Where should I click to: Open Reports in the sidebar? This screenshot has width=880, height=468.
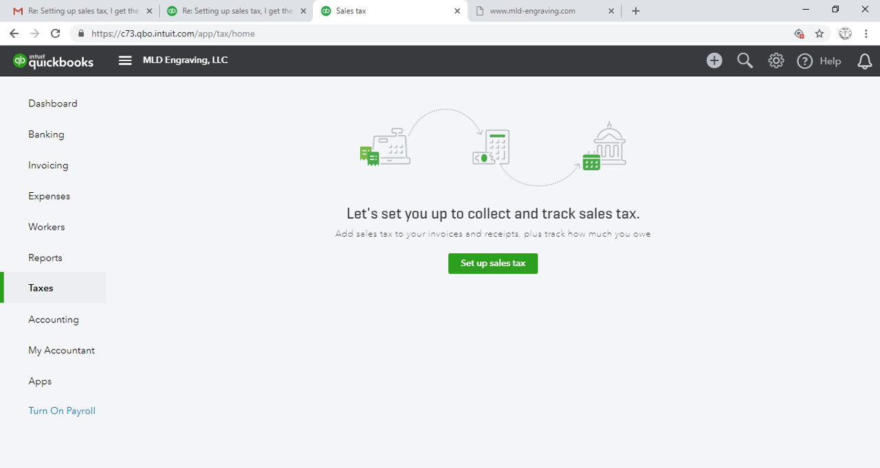(x=45, y=258)
